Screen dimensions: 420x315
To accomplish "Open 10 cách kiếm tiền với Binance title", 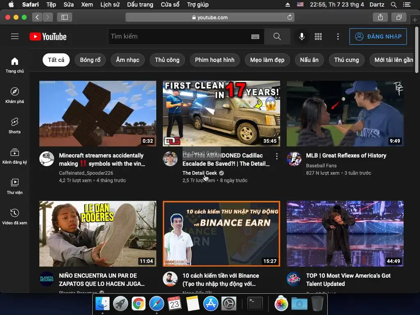I will (x=221, y=280).
